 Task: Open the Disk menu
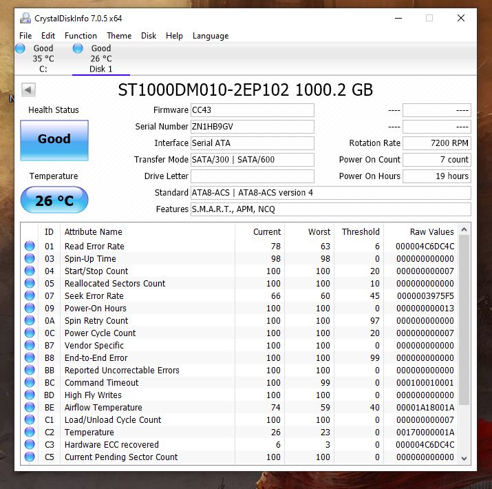click(x=149, y=36)
